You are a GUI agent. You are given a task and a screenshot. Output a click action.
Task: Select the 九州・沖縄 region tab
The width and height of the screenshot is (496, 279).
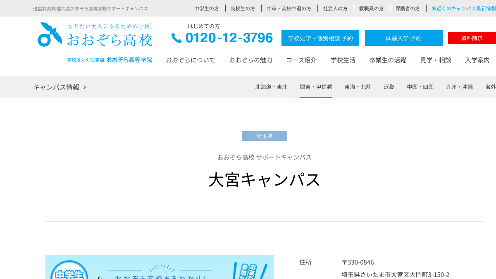pos(459,87)
